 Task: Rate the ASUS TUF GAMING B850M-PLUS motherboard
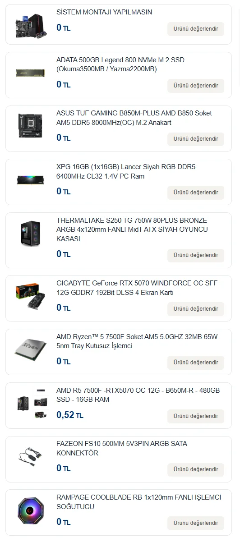pyautogui.click(x=196, y=139)
